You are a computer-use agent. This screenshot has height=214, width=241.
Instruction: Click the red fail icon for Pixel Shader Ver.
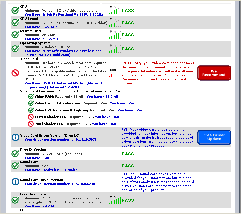(x=31, y=124)
